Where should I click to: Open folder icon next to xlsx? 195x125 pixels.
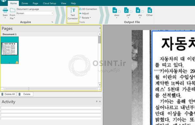(143, 11)
